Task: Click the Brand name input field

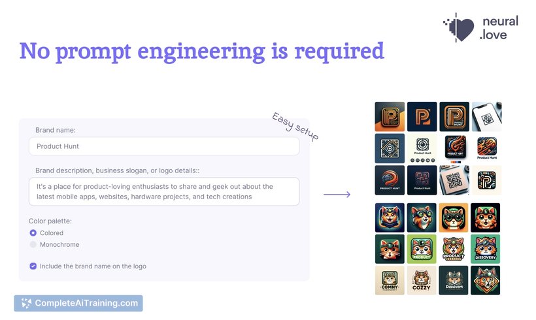Action: [164, 146]
